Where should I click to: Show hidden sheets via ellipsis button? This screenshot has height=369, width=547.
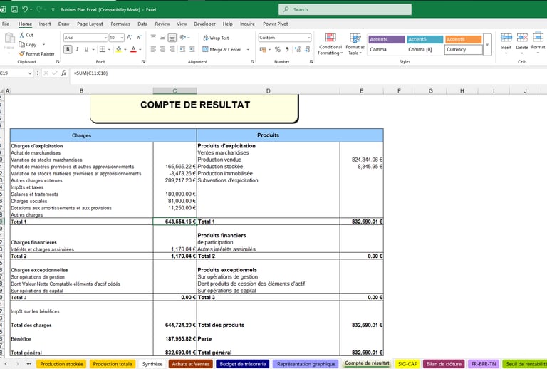[x=28, y=364]
